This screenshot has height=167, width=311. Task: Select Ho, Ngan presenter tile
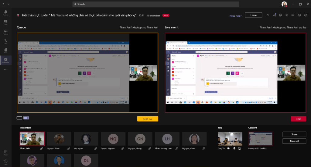[x=86, y=139]
